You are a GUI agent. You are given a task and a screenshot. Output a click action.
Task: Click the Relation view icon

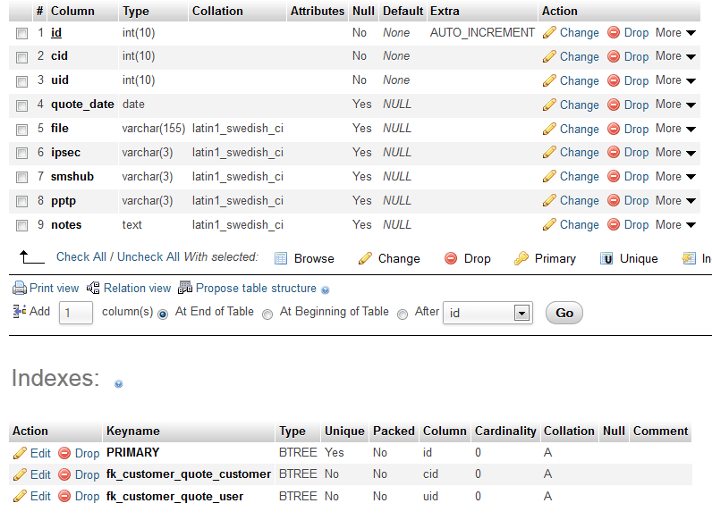point(93,288)
